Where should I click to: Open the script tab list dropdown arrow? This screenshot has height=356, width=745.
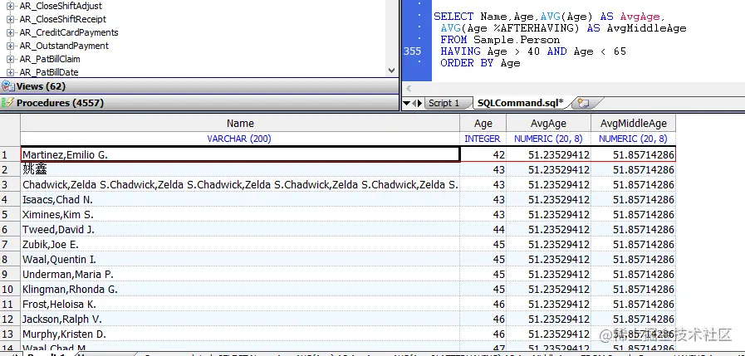coord(406,103)
